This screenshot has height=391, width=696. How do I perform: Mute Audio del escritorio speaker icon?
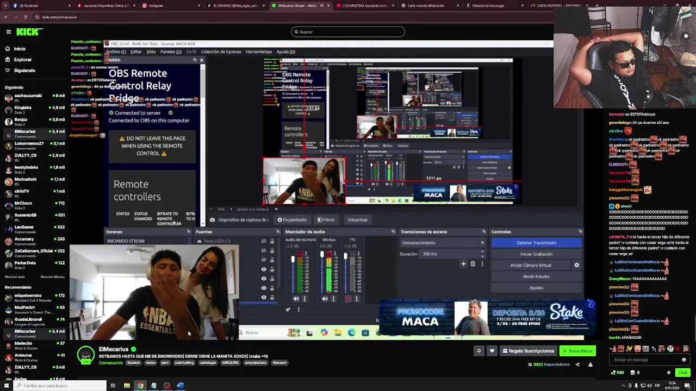point(296,299)
